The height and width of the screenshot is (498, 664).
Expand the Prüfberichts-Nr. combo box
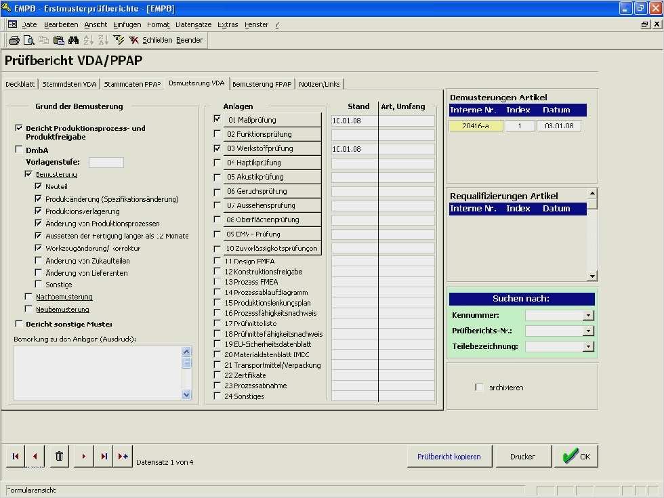[x=589, y=330]
